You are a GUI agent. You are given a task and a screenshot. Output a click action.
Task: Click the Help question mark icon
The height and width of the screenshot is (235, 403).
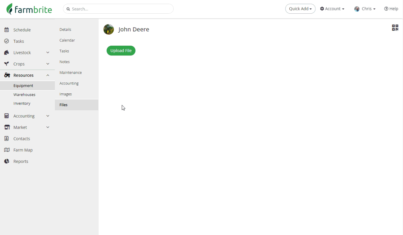pyautogui.click(x=386, y=9)
